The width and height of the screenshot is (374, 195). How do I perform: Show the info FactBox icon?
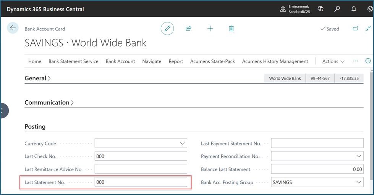coord(368,61)
